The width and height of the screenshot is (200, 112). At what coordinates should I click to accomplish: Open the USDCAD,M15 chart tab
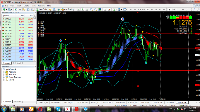pyautogui.click(x=69, y=102)
